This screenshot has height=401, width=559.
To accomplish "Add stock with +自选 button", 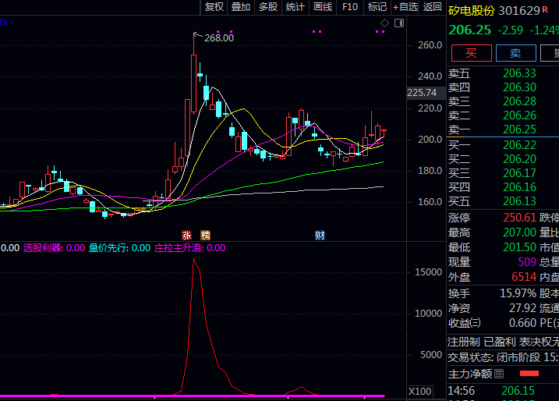I will [x=405, y=7].
